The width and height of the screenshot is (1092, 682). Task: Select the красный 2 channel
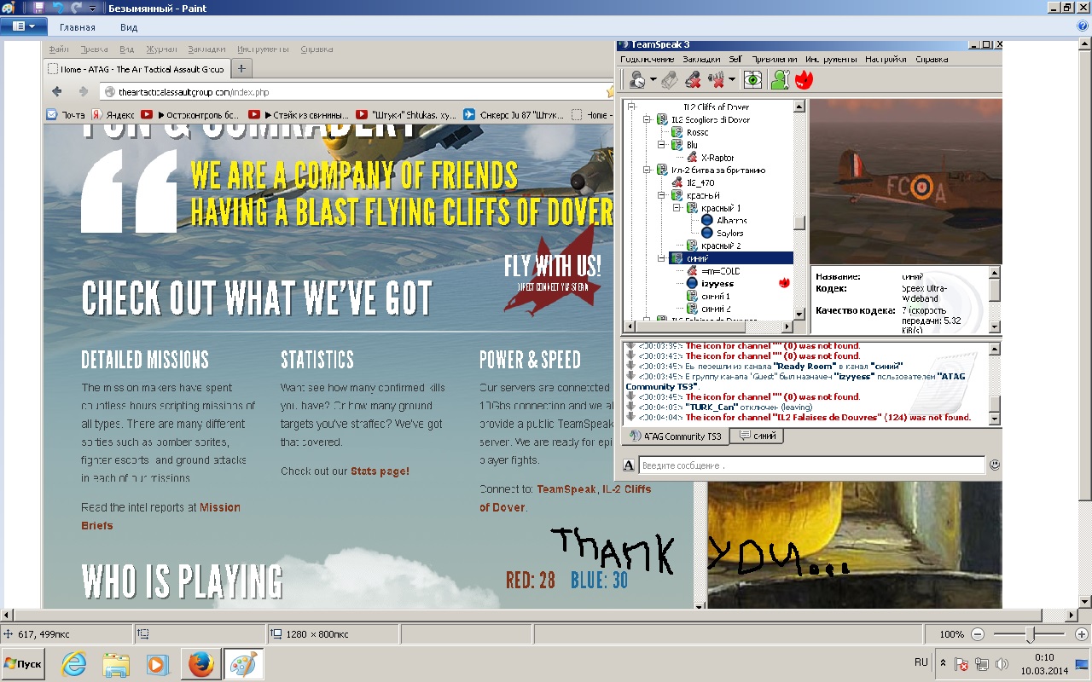713,246
